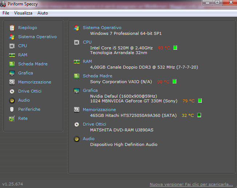The width and height of the screenshot is (237, 188).
Task: Click the green status square beside GPU 79 °C
Action: click(200, 101)
